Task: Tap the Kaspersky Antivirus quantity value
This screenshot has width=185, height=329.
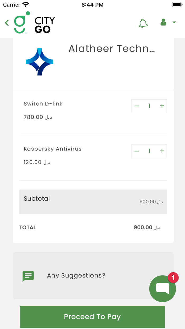Action: coord(149,151)
